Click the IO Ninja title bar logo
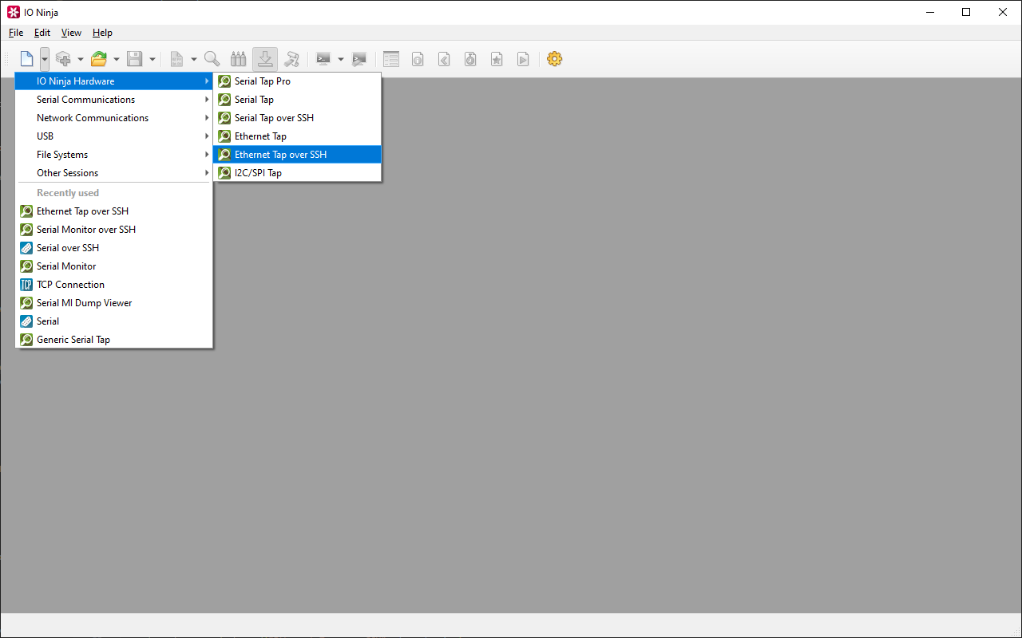The image size is (1022, 638). click(x=13, y=12)
